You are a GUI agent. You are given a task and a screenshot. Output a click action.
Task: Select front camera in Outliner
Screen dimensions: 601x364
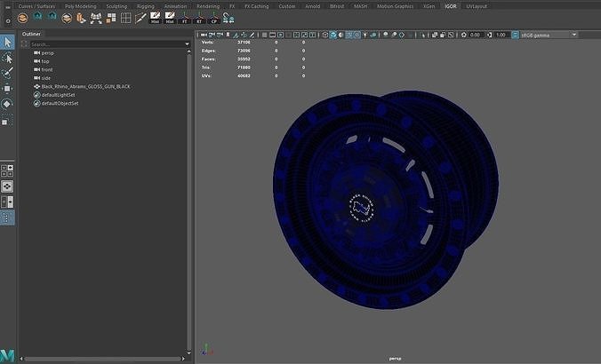coord(47,69)
